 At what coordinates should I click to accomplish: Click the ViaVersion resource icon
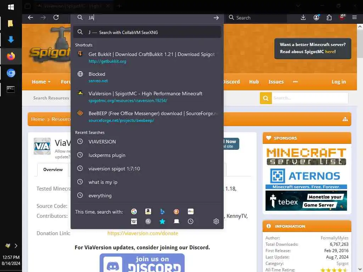click(x=42, y=146)
